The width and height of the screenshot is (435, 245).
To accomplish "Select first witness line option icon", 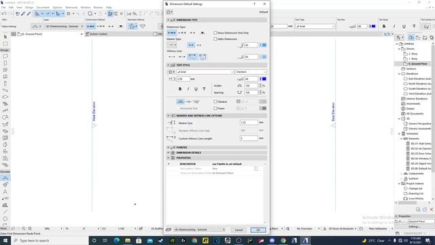I will (172, 57).
